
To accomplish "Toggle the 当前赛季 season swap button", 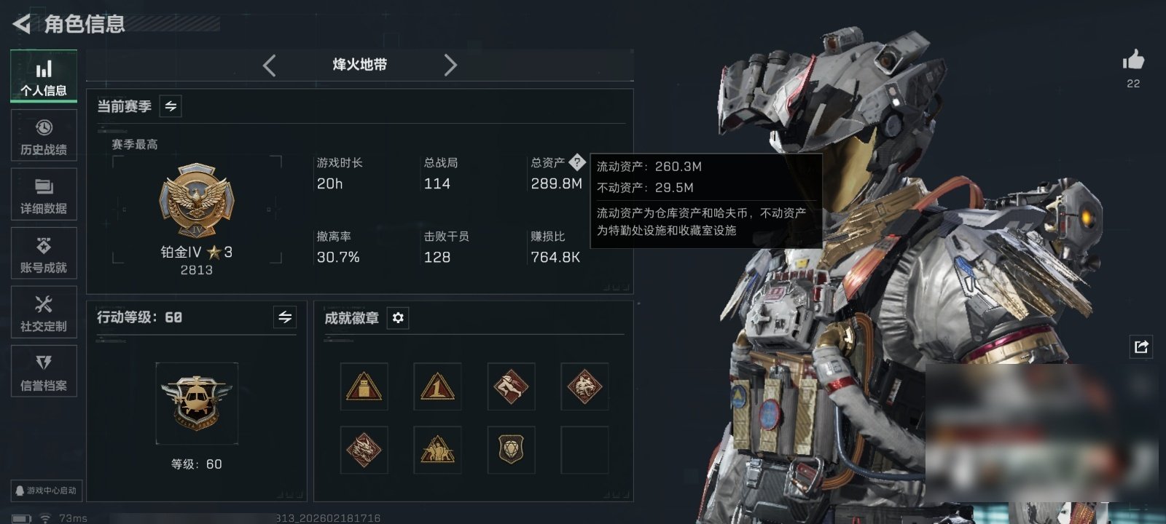I will point(171,106).
